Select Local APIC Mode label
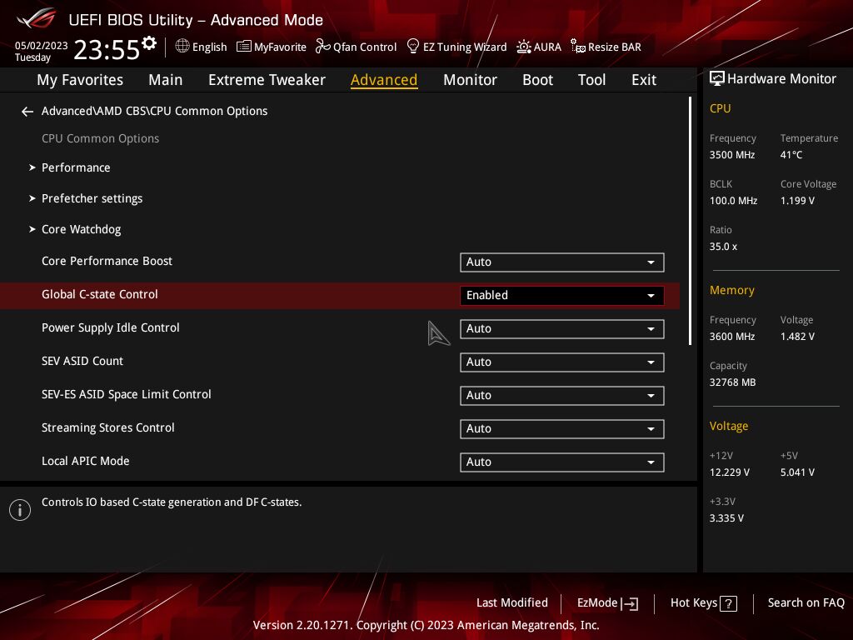Viewport: 853px width, 640px height. click(x=86, y=461)
